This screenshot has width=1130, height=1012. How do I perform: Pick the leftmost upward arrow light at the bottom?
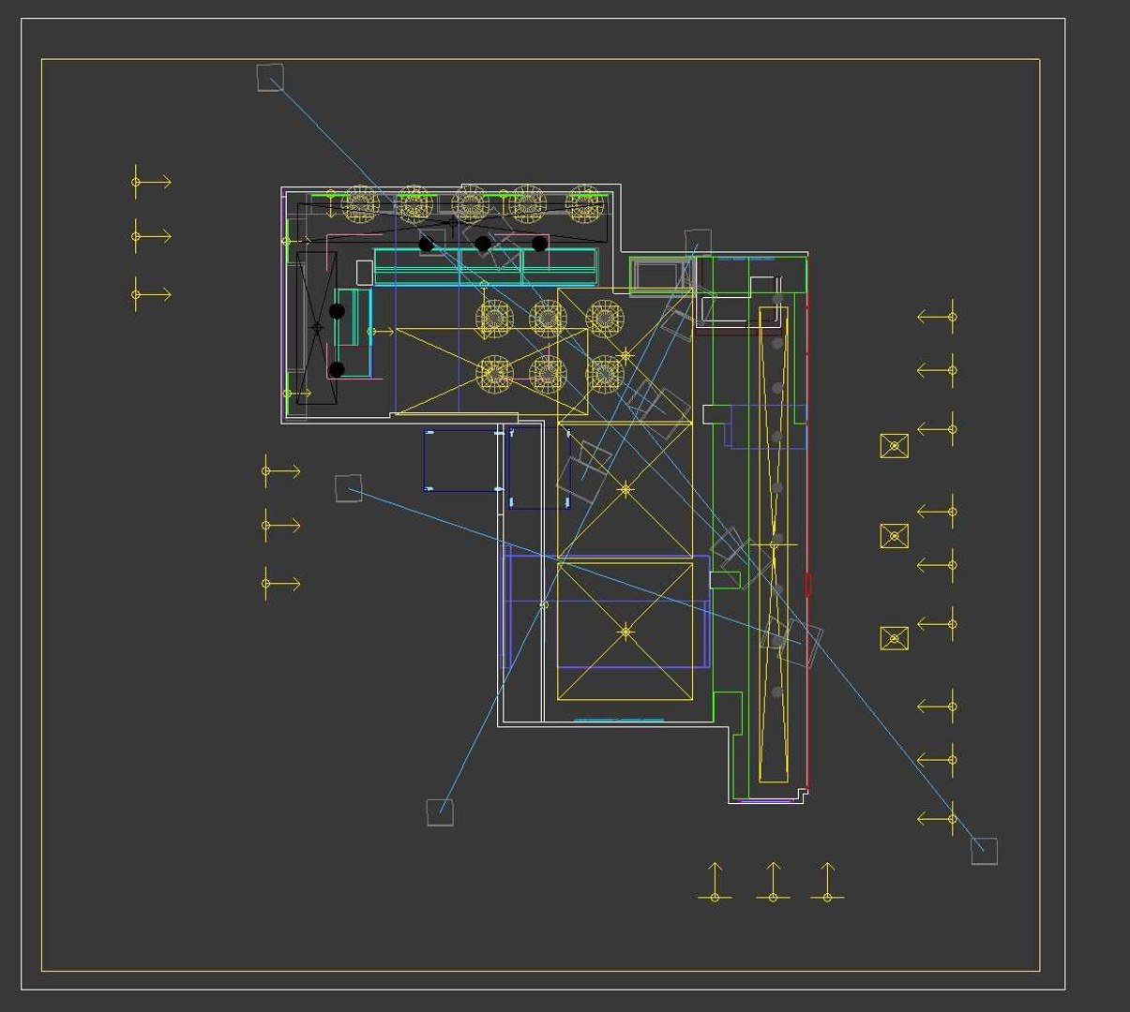point(715,883)
